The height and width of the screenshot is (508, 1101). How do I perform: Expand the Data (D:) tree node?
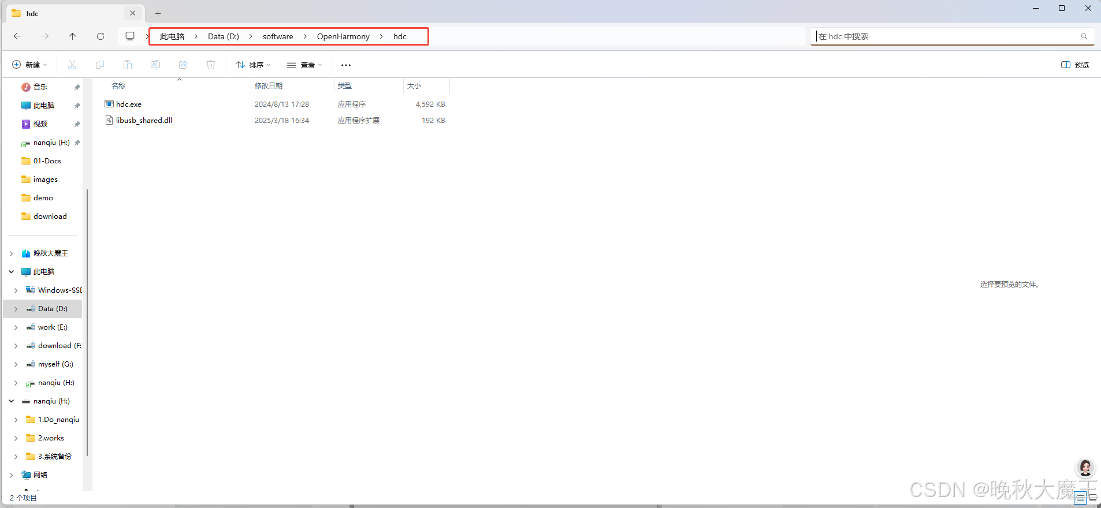click(16, 309)
